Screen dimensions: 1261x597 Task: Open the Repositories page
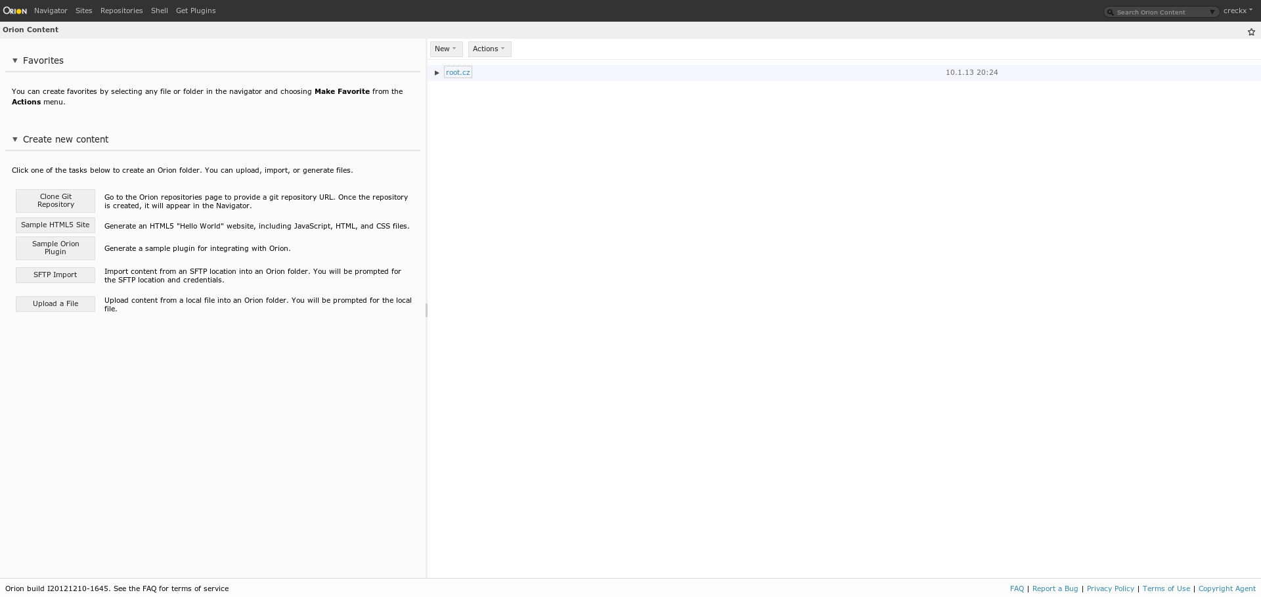click(x=122, y=11)
